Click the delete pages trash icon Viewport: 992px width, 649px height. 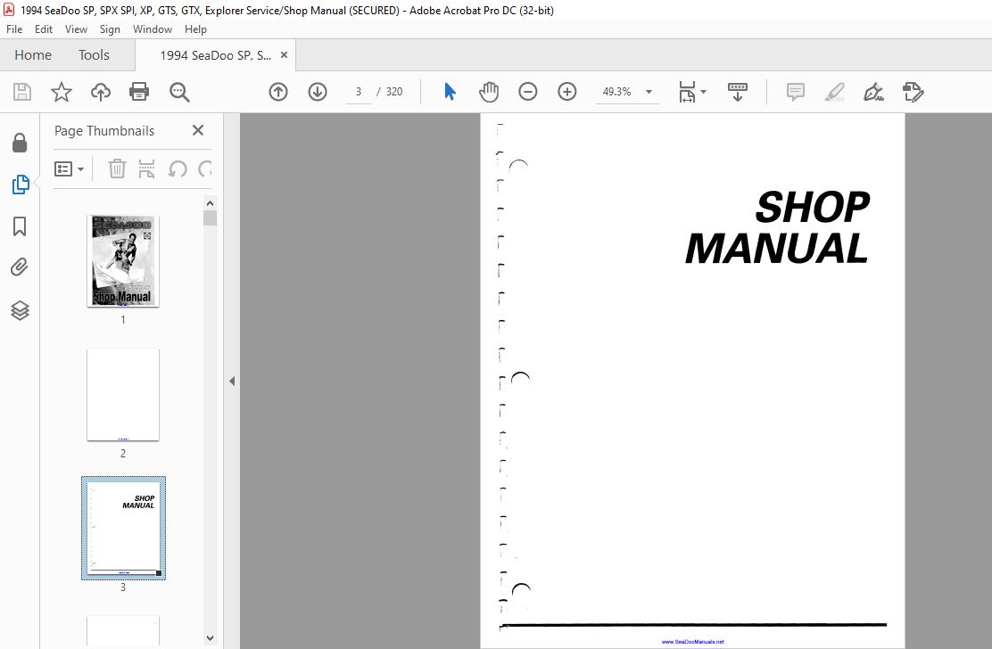coord(117,168)
